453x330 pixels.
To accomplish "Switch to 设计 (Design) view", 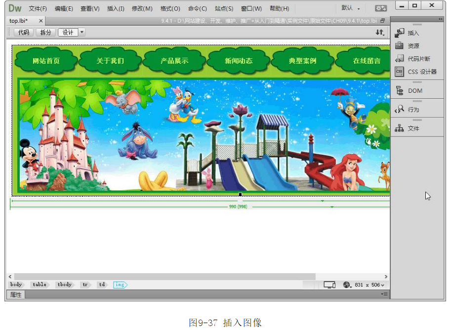I will pyautogui.click(x=68, y=33).
